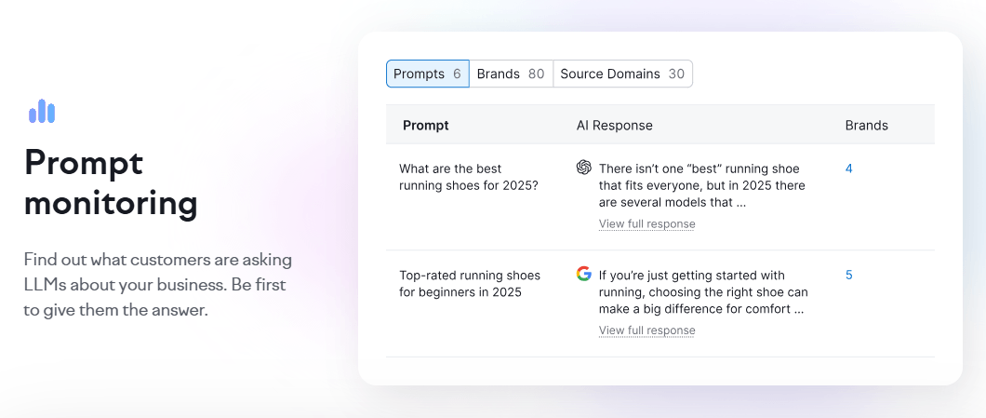The image size is (986, 418).
Task: Click the AI Response column header
Action: pos(614,126)
